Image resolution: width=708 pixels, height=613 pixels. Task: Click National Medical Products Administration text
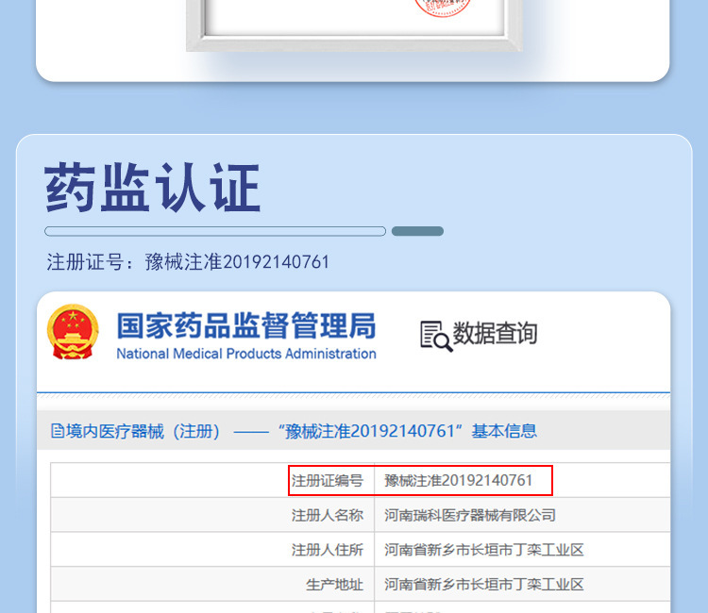point(246,354)
